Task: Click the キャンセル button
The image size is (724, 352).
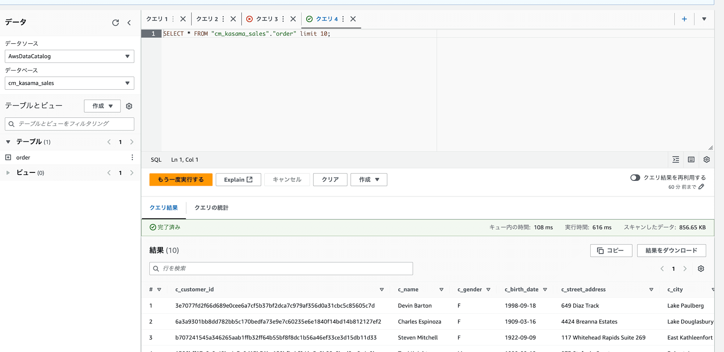Action: [x=287, y=180]
